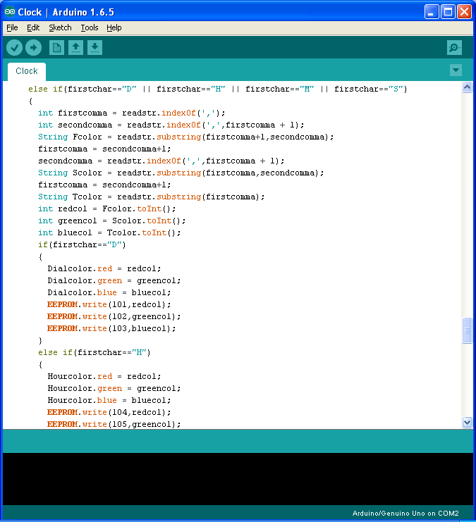Open the File menu
The image size is (476, 522).
click(x=12, y=27)
